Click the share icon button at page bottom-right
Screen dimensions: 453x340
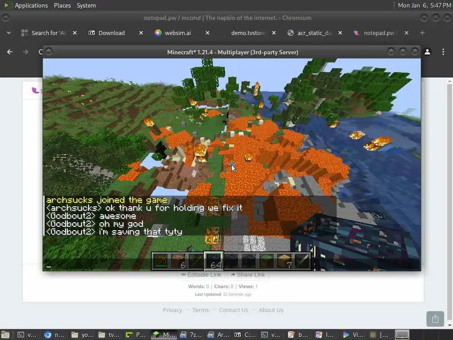435,319
